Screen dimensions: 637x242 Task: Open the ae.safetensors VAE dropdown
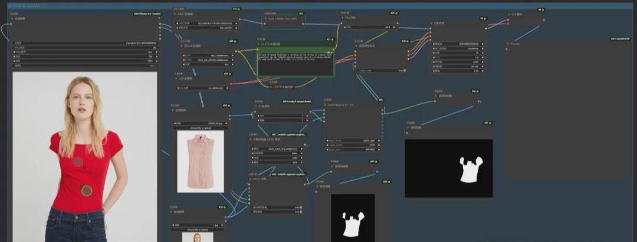click(x=205, y=88)
